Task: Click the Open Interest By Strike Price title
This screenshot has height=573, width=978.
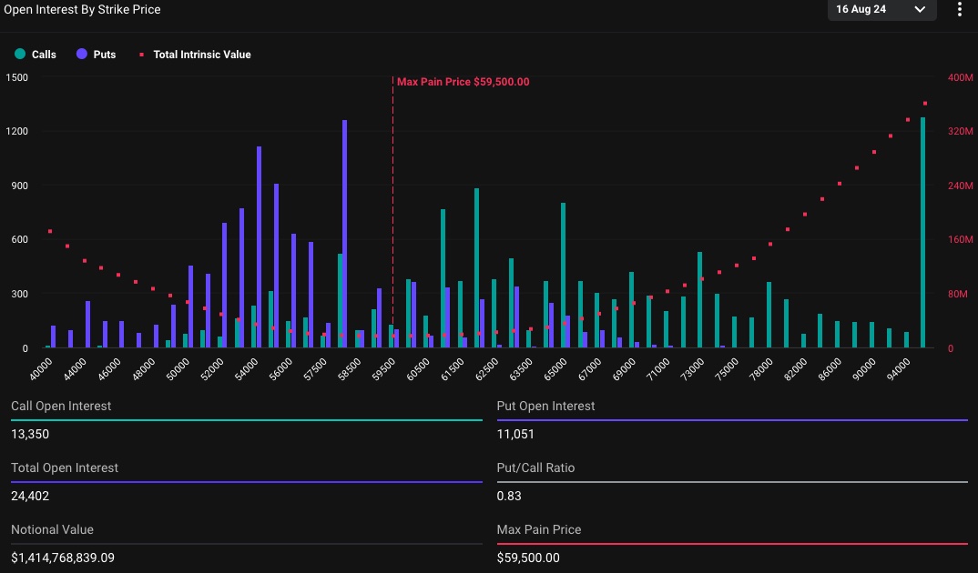Action: click(82, 10)
